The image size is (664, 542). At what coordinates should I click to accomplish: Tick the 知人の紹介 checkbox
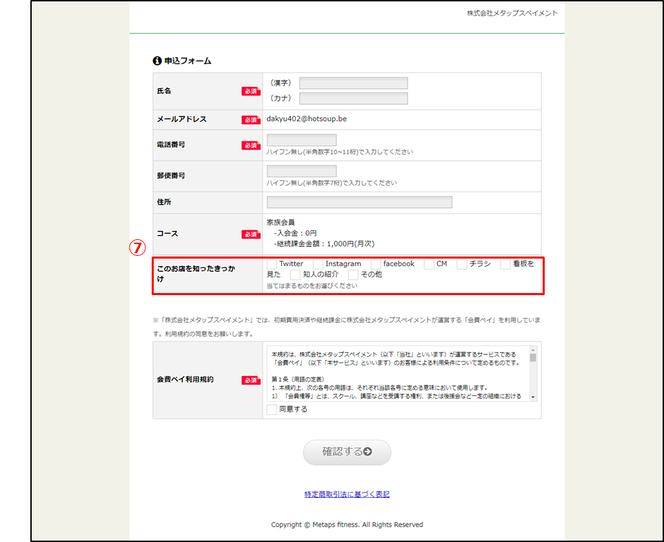coord(295,274)
